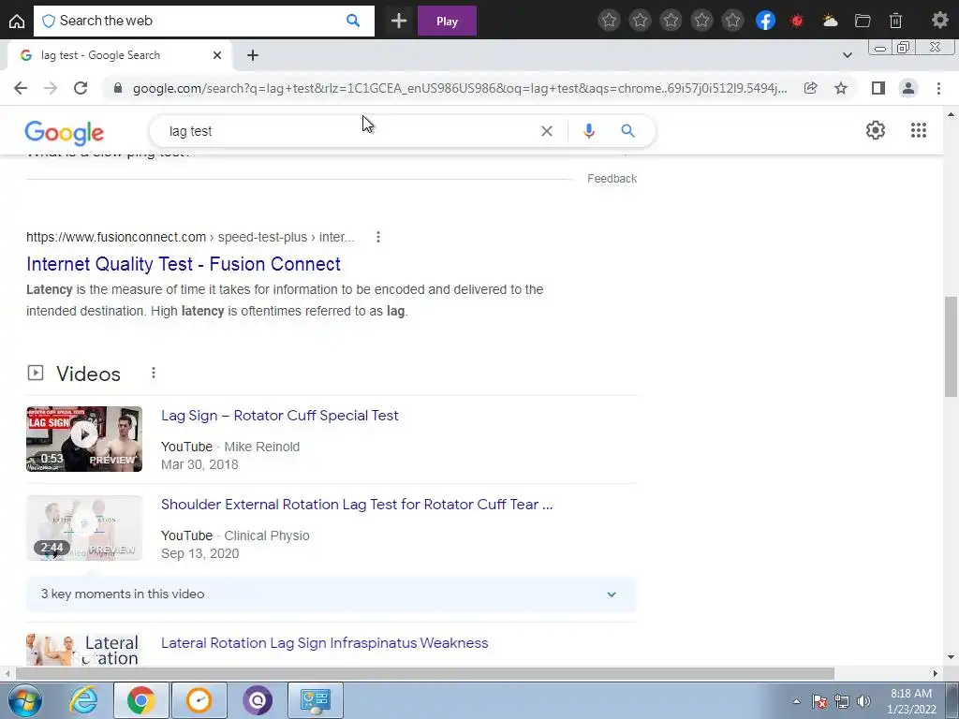This screenshot has height=719, width=959.
Task: Click the Feedback link
Action: [612, 179]
